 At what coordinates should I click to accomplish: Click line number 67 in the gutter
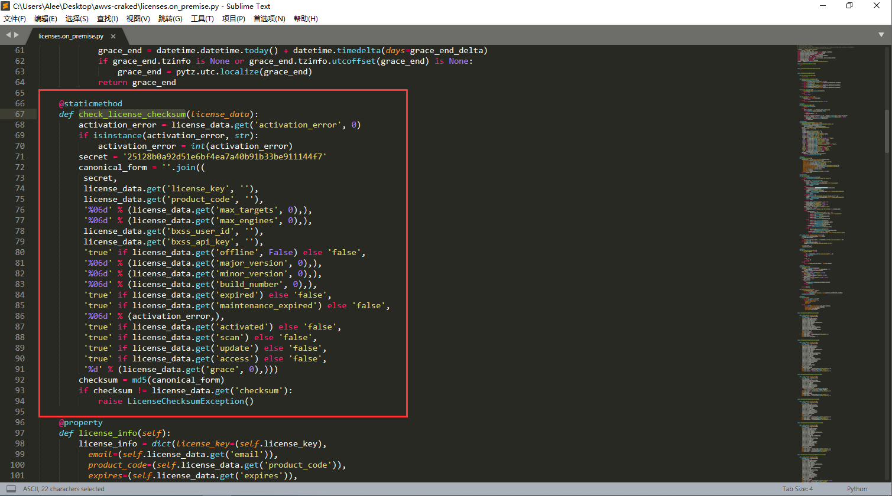pos(20,114)
